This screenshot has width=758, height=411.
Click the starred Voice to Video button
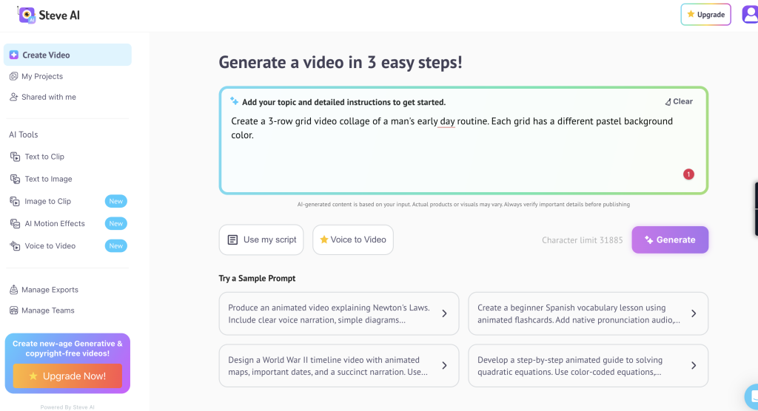(x=353, y=240)
